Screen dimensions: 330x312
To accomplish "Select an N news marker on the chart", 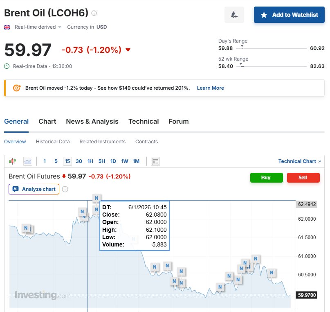I will pyautogui.click(x=155, y=267).
